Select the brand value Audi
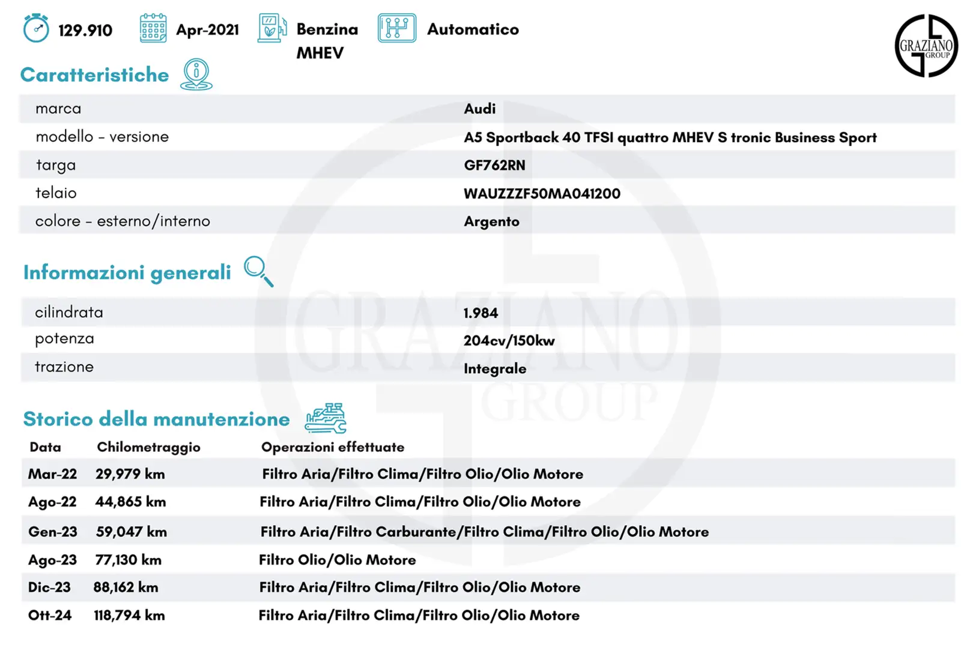Screen dimensions: 973x648 point(480,109)
